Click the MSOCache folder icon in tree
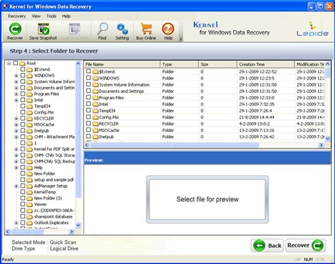 (30, 125)
